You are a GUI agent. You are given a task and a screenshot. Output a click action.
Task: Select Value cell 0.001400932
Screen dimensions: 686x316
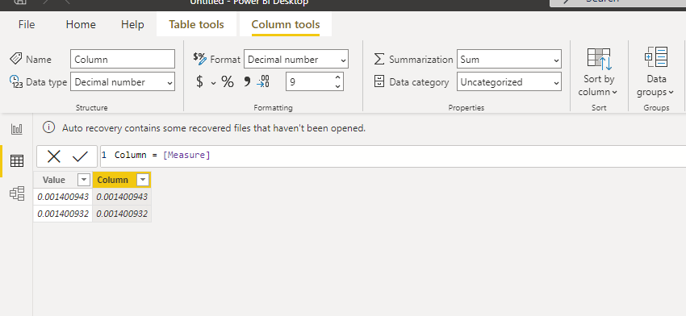[63, 214]
